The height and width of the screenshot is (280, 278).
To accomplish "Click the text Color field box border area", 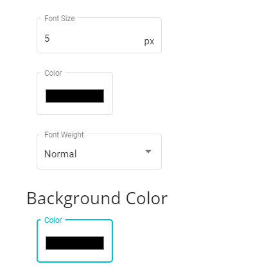I will click(x=74, y=93).
